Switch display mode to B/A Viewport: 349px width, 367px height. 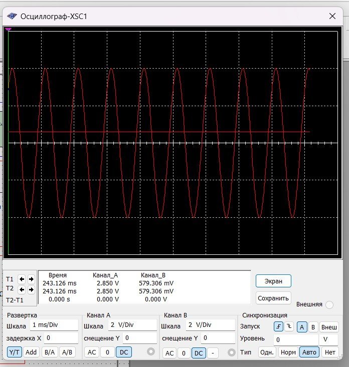[50, 352]
